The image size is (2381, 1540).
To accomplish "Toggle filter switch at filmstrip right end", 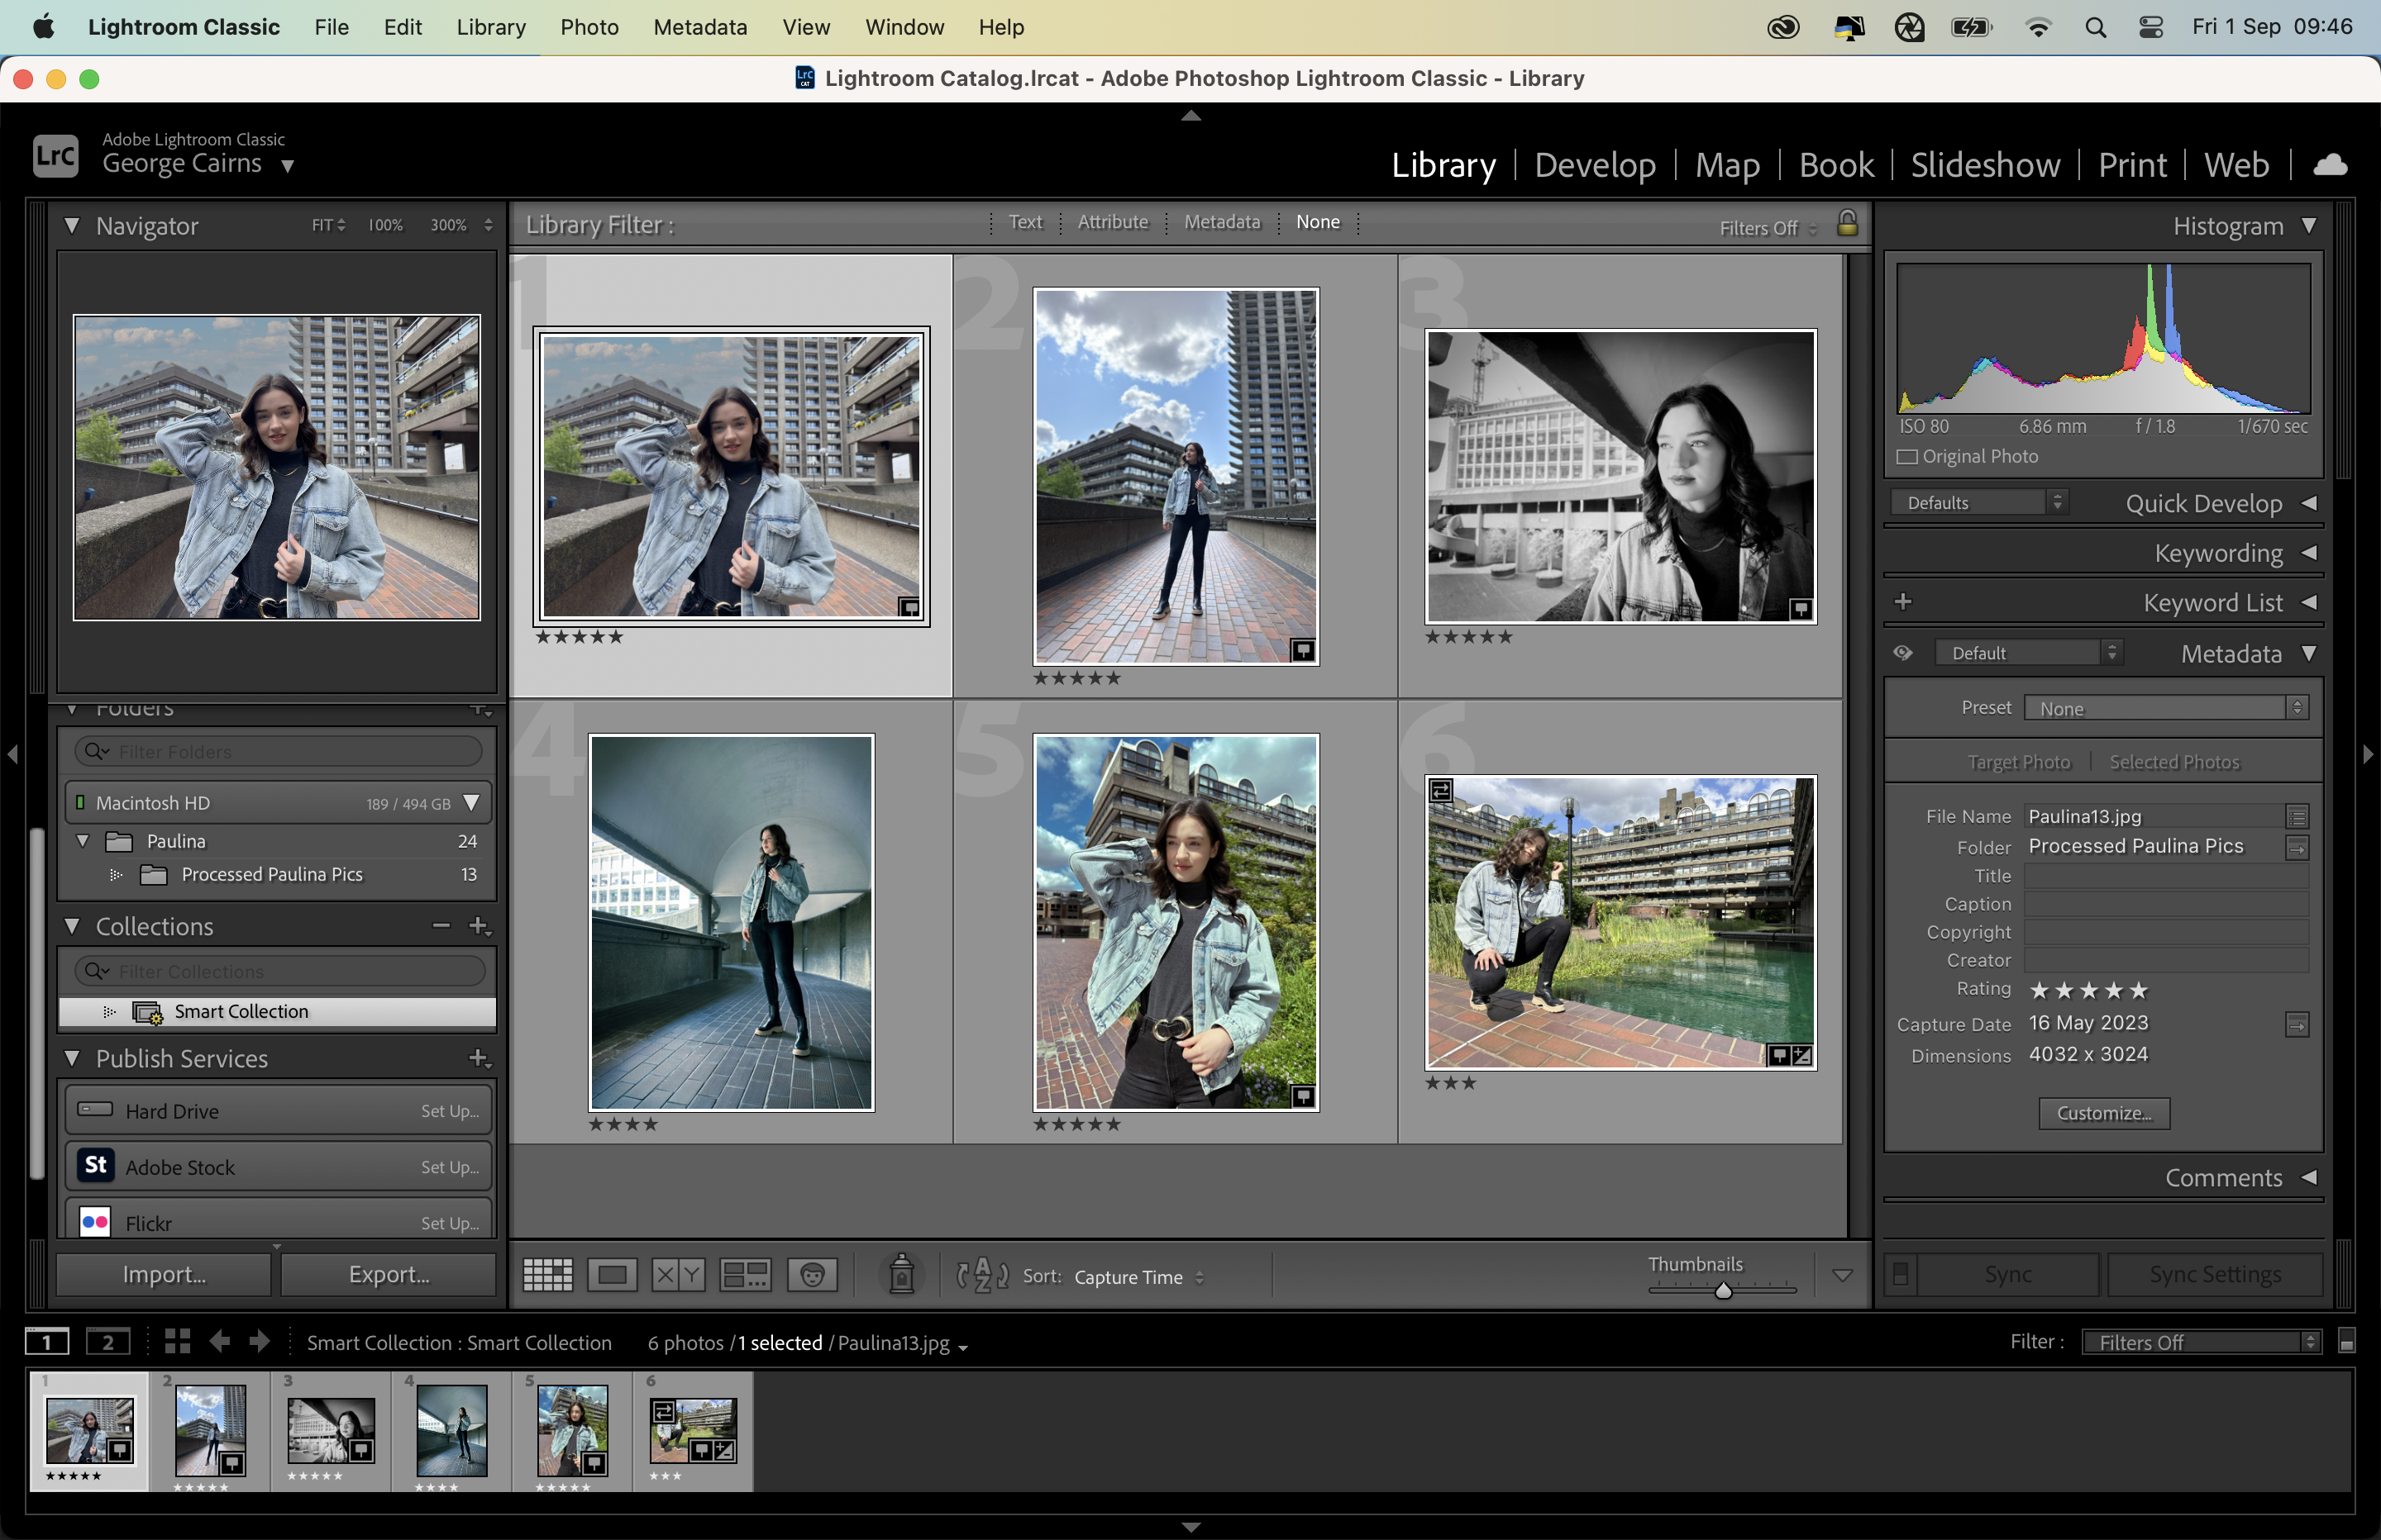I will [x=2346, y=1342].
